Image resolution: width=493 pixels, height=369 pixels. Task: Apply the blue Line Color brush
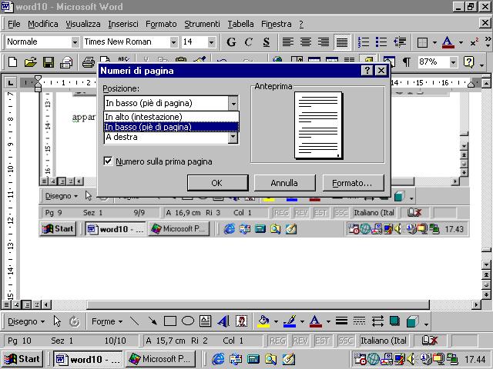pos(290,321)
